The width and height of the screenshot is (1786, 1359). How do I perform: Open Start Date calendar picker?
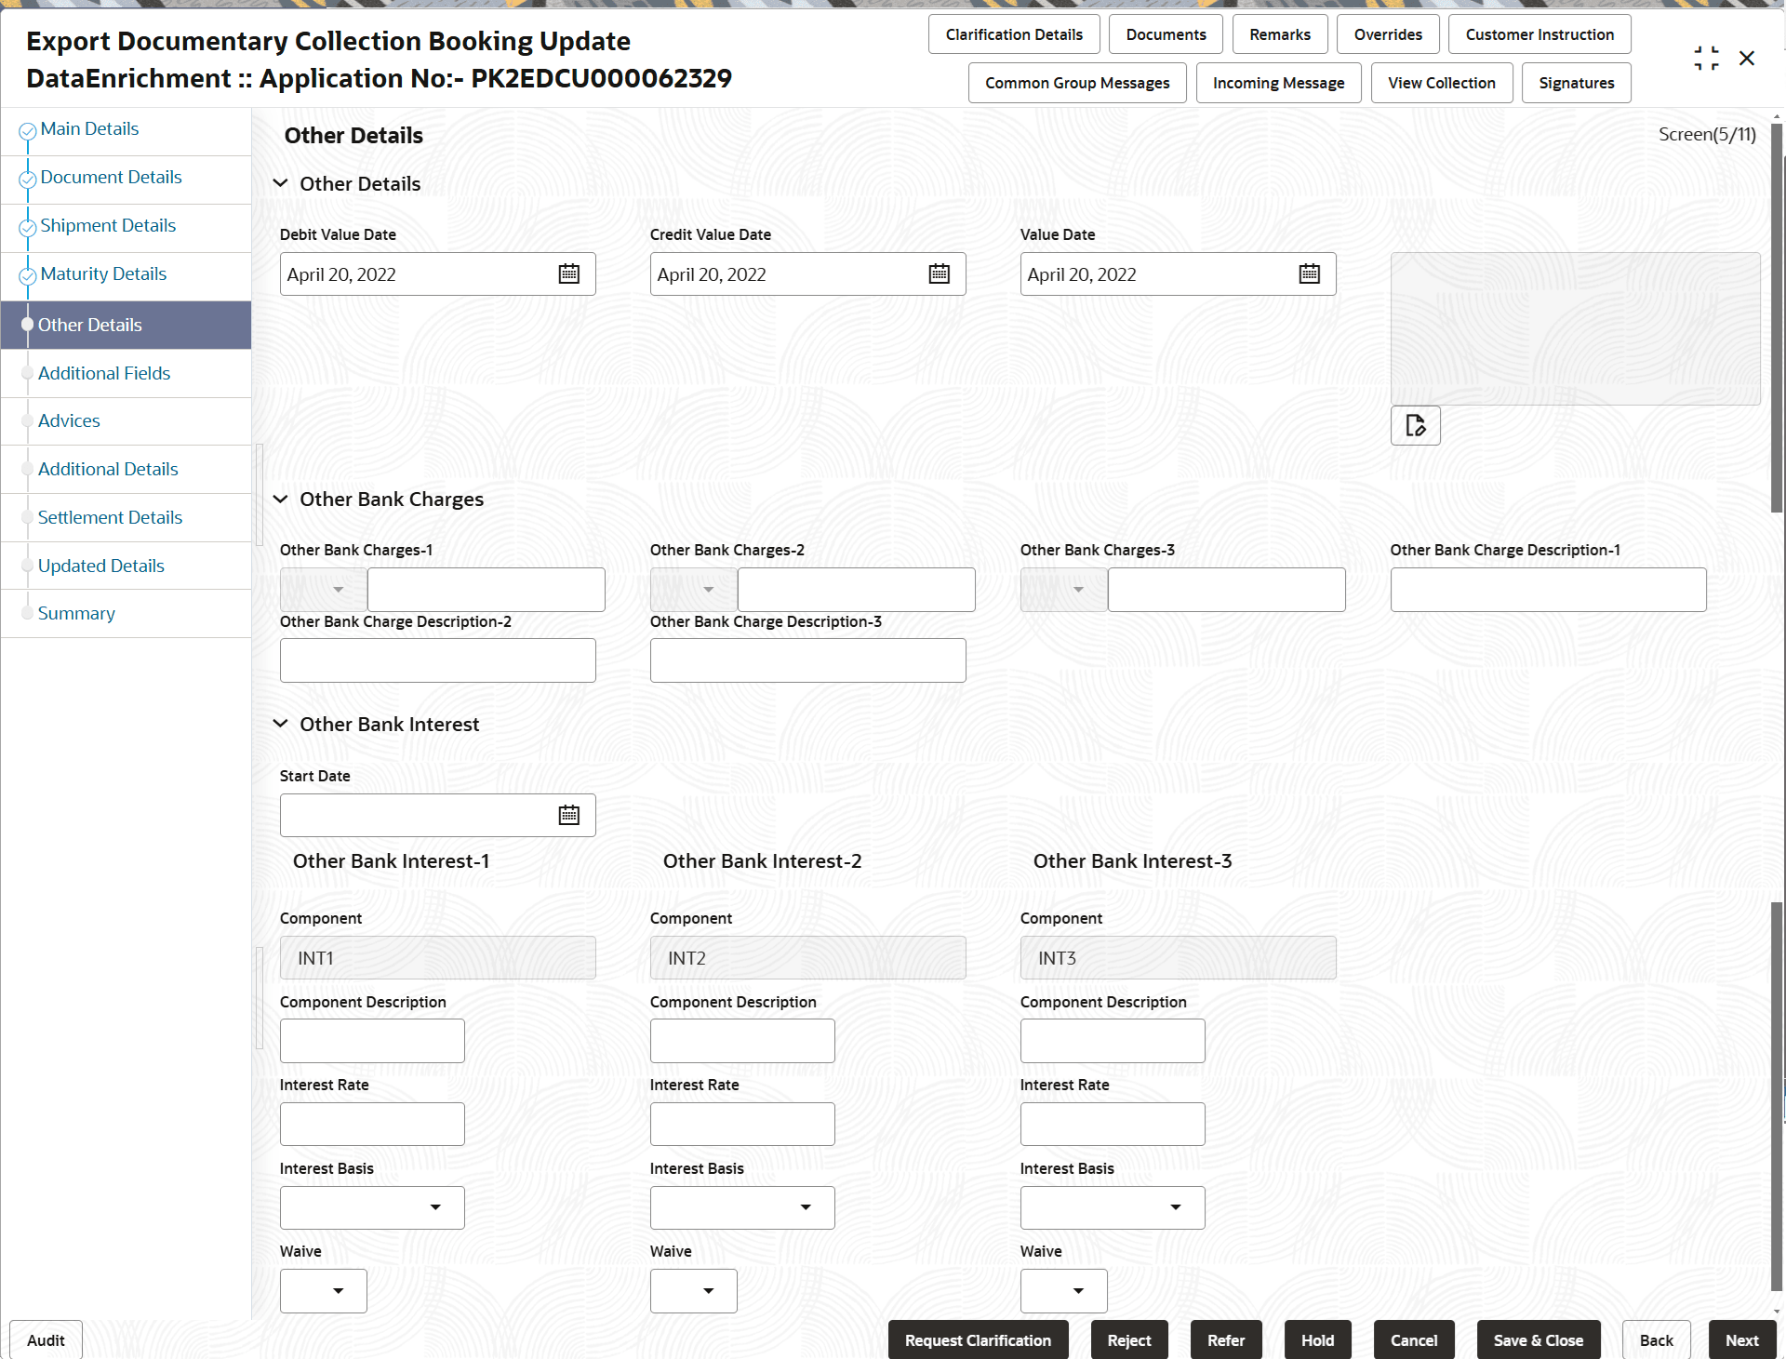point(568,815)
